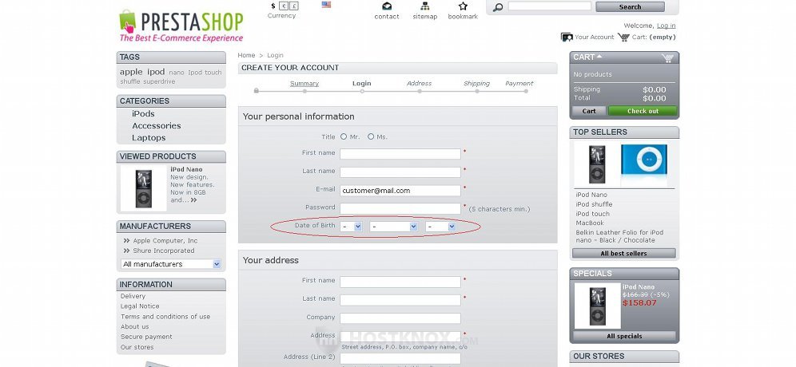
Task: Switch currency to pound
Action: 294,6
